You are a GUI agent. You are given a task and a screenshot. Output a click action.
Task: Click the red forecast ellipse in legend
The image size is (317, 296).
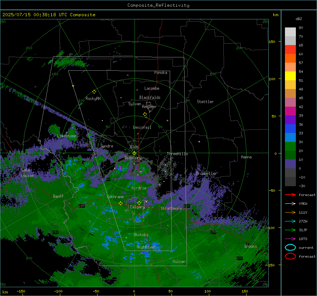[x=290, y=256]
